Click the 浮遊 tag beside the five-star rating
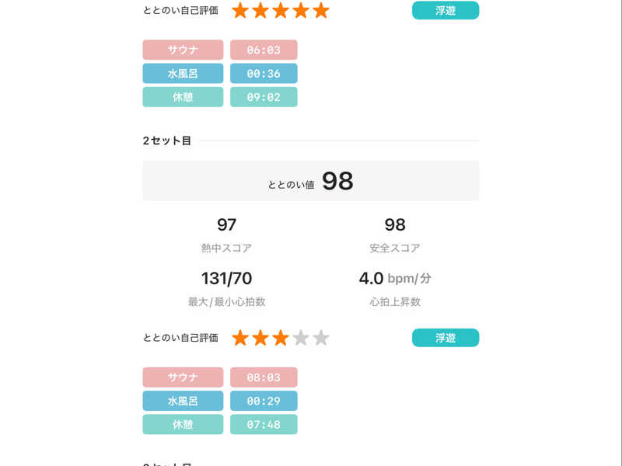Image resolution: width=622 pixels, height=466 pixels. point(446,10)
